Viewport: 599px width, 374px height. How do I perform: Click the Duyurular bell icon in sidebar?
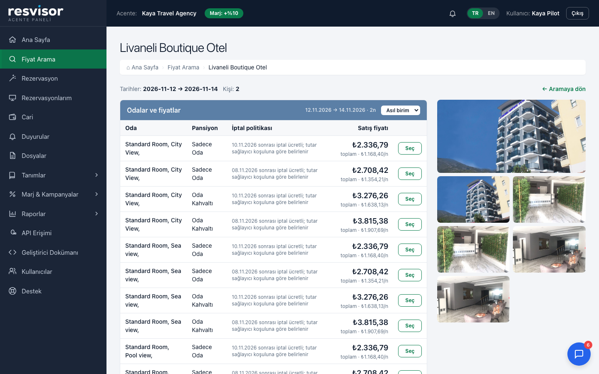pyautogui.click(x=12, y=136)
